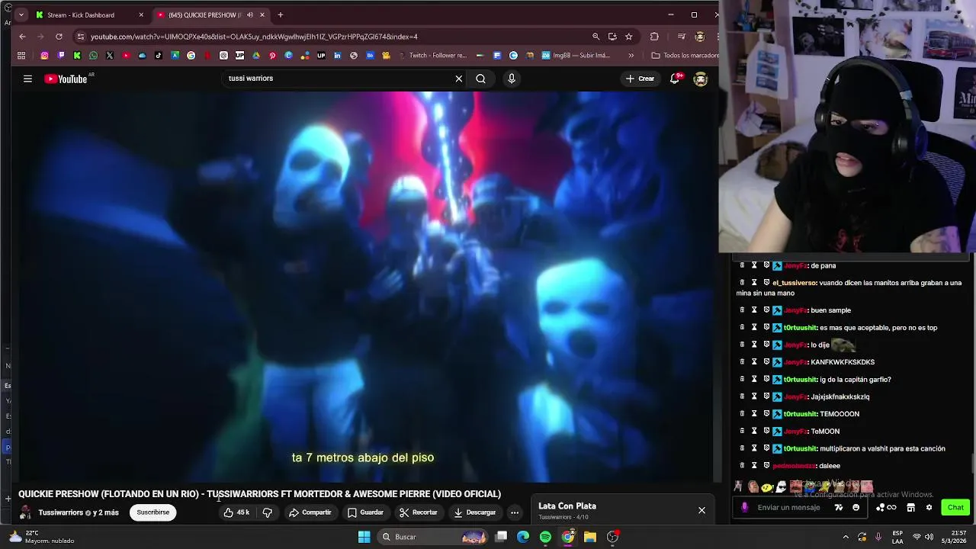
Task: Open chat settings gear icon
Action: tap(929, 508)
